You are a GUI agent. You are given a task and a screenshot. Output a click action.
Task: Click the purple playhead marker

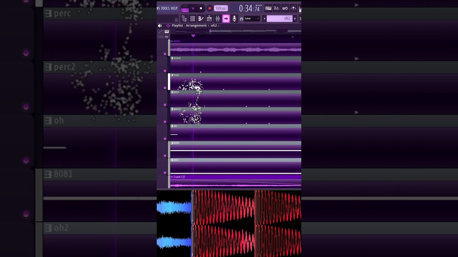[x=193, y=36]
